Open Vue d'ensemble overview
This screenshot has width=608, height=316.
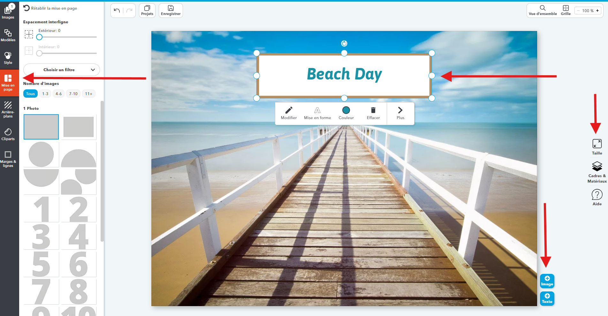(543, 11)
